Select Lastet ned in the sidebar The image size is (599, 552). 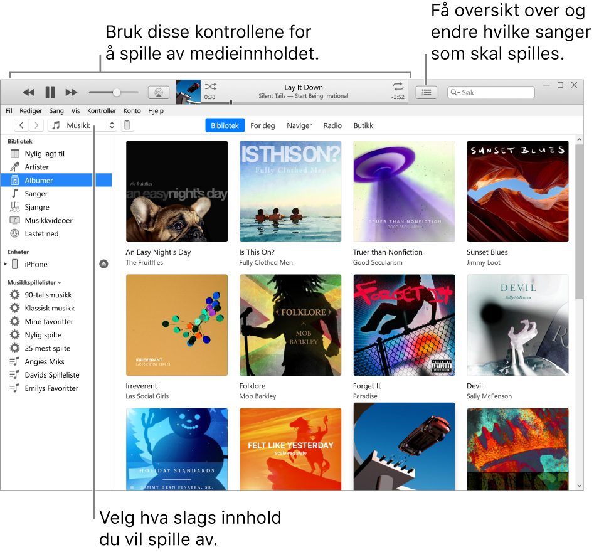(56, 234)
